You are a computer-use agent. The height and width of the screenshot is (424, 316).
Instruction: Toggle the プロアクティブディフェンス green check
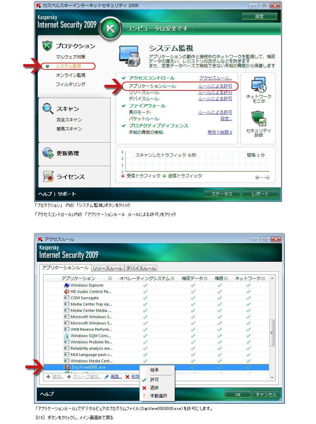123,125
